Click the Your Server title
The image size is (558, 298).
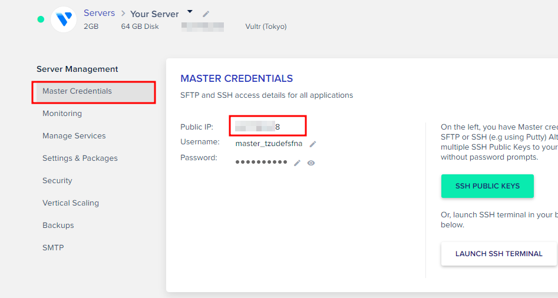[154, 14]
